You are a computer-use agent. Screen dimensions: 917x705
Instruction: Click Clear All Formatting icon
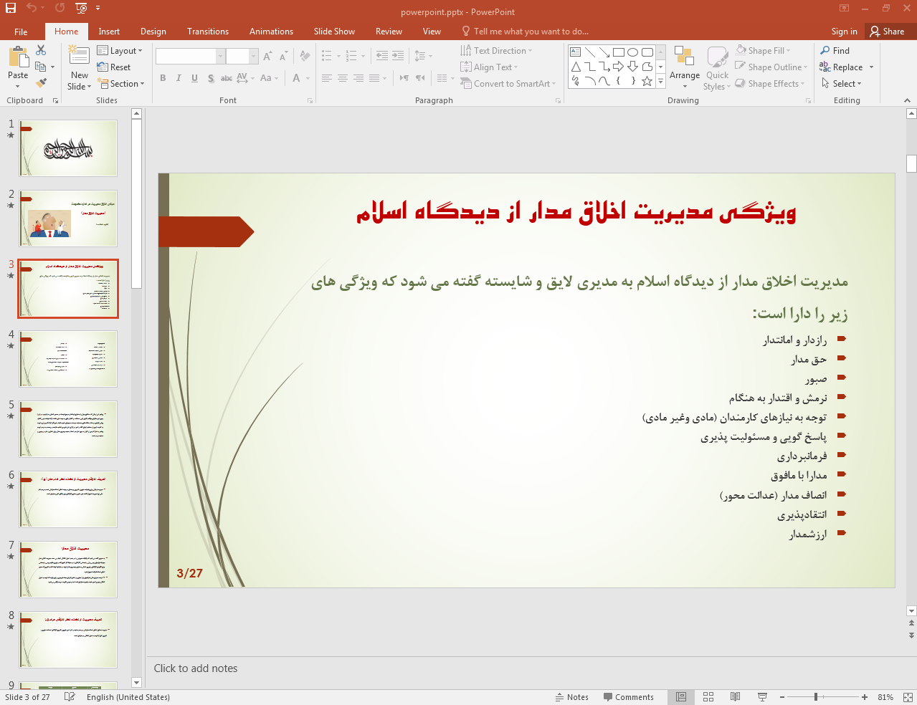pyautogui.click(x=305, y=56)
